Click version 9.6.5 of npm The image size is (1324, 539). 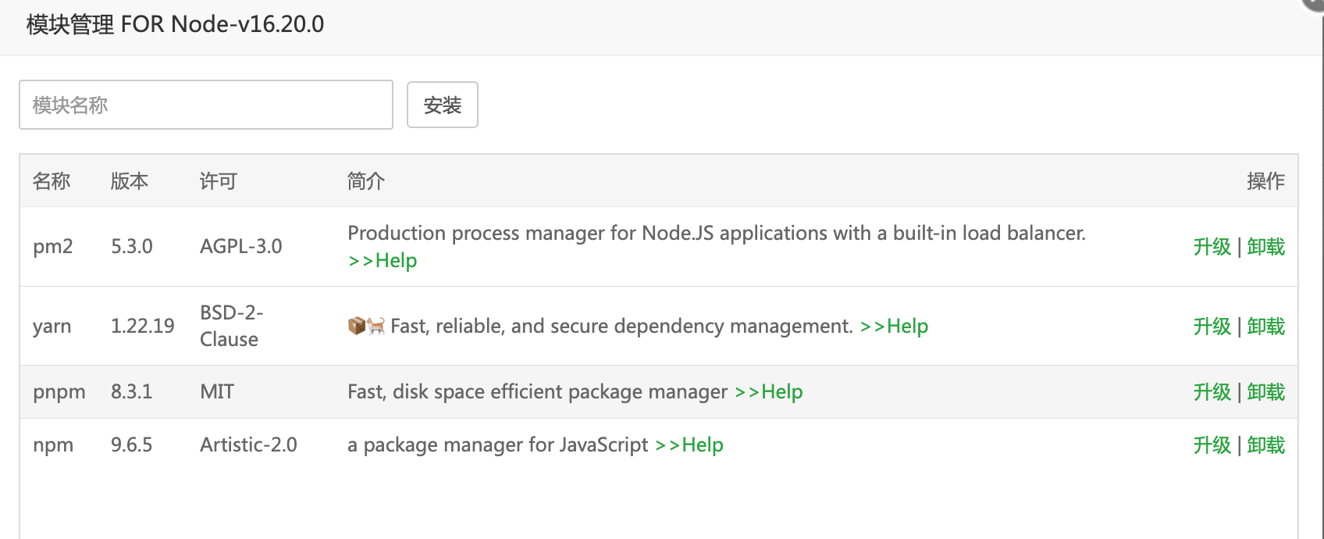click(132, 445)
